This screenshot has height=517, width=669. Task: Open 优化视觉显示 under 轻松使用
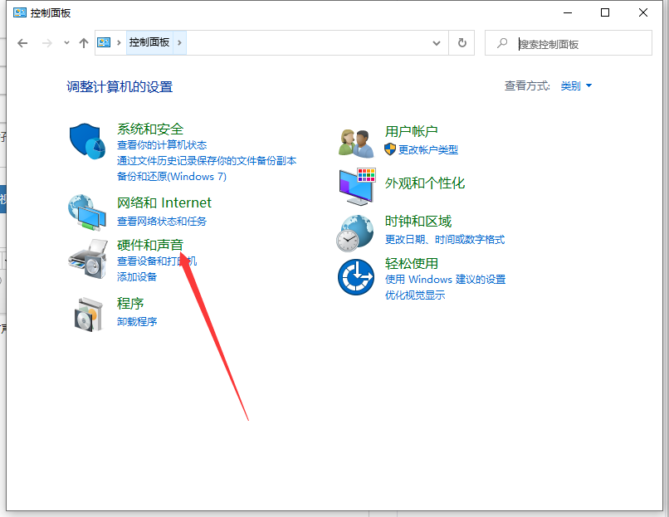click(416, 295)
